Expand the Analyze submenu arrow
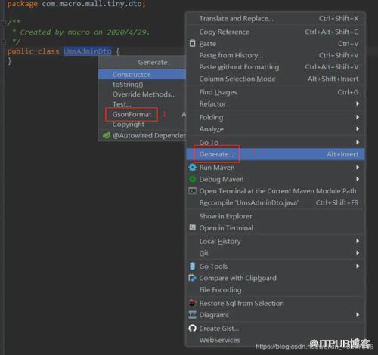378x355 pixels. click(358, 129)
